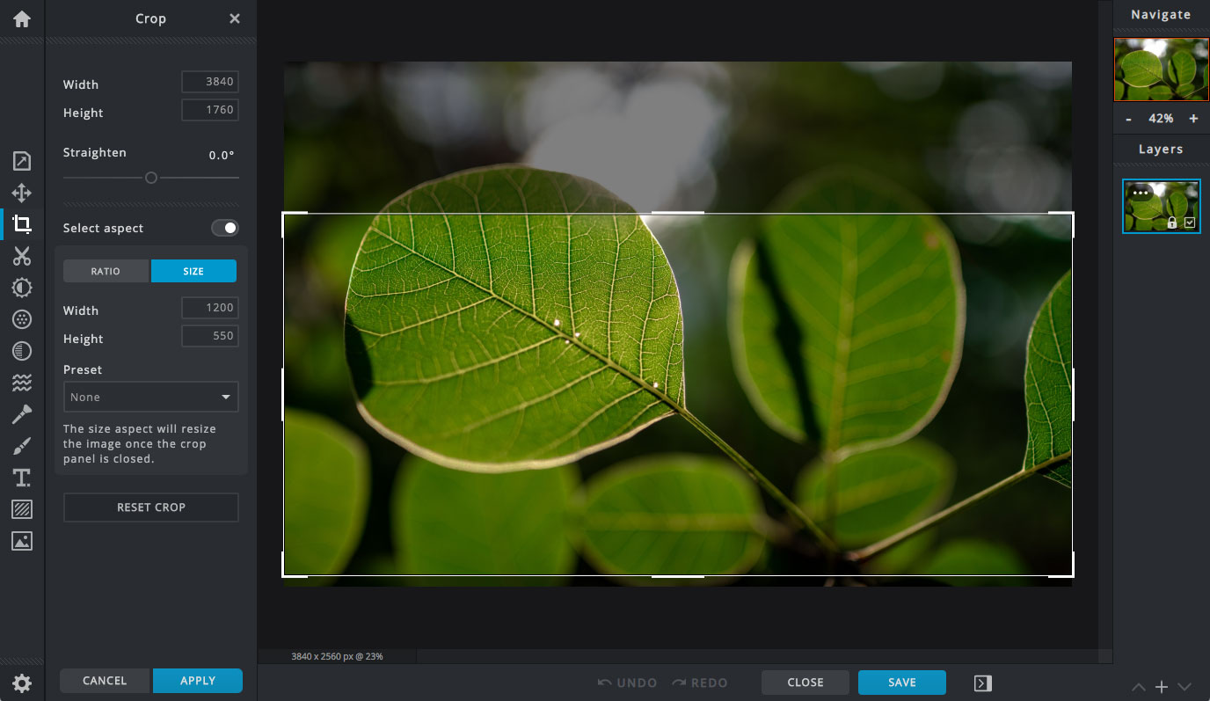Switch to the SIZE tab
The image size is (1210, 701).
coord(193,271)
